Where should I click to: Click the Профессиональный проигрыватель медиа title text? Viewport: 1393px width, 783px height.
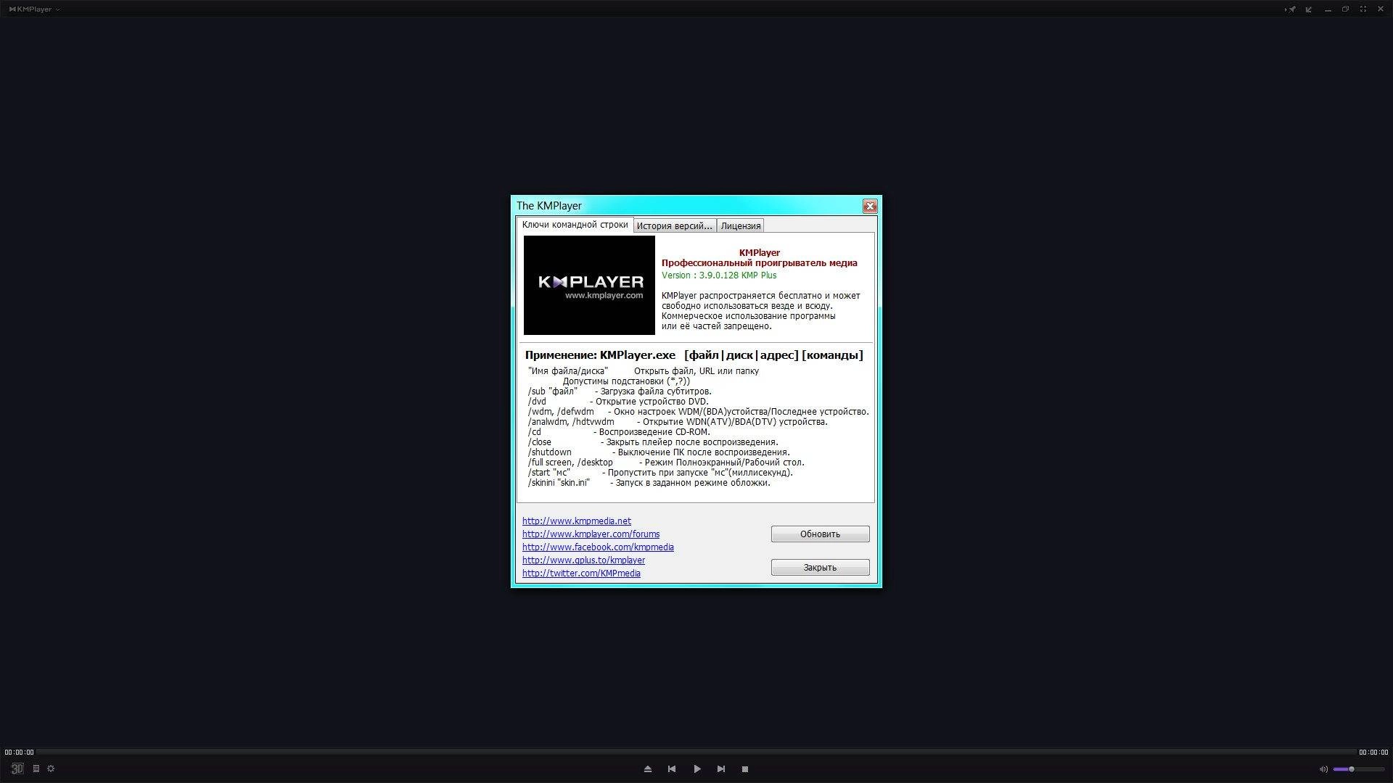pos(759,263)
